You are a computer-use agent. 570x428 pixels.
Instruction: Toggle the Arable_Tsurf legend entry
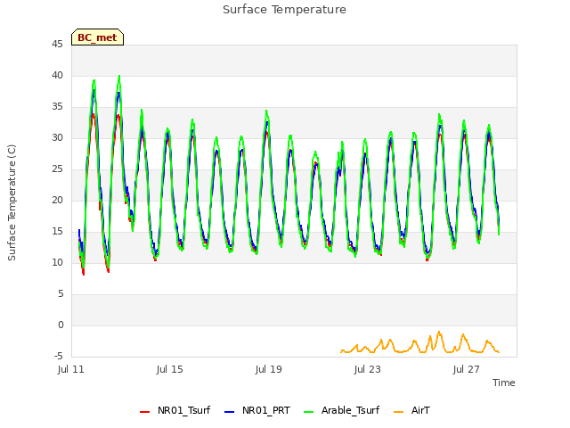[341, 410]
